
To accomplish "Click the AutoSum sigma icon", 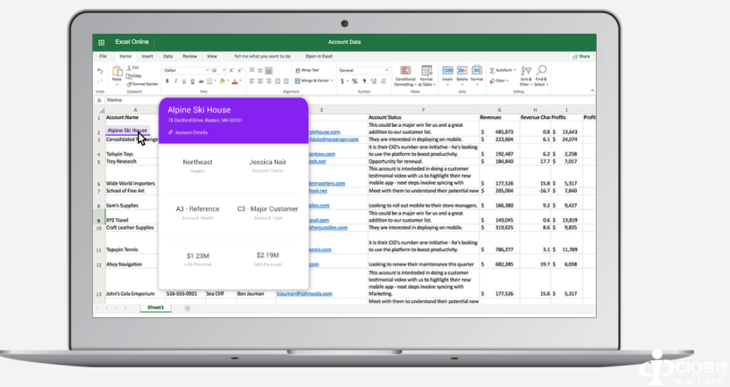I will (x=492, y=71).
